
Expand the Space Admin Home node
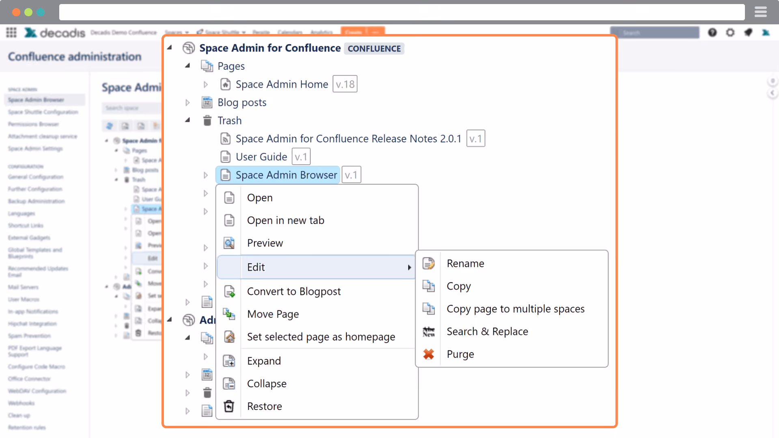tap(206, 84)
